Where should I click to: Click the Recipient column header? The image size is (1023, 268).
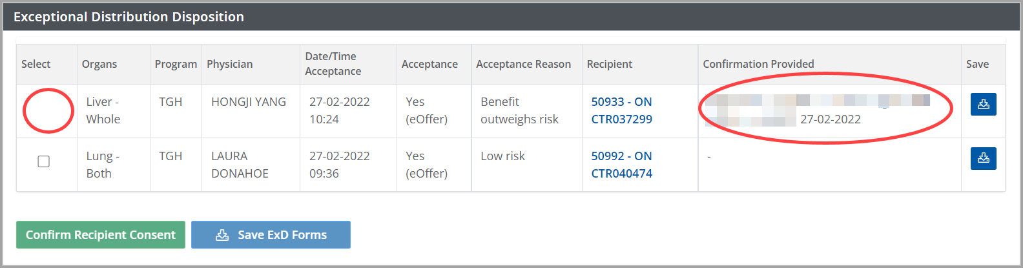click(x=609, y=64)
